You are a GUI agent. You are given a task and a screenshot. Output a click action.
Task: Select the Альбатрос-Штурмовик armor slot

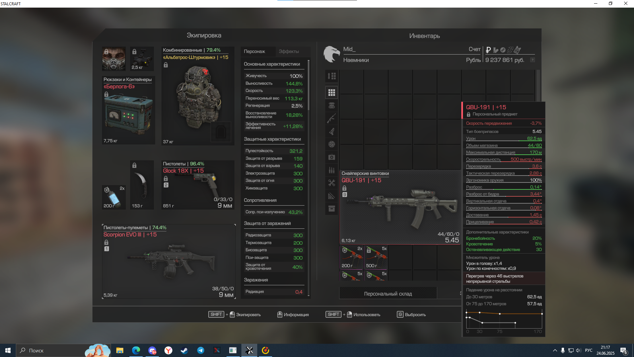tap(198, 96)
